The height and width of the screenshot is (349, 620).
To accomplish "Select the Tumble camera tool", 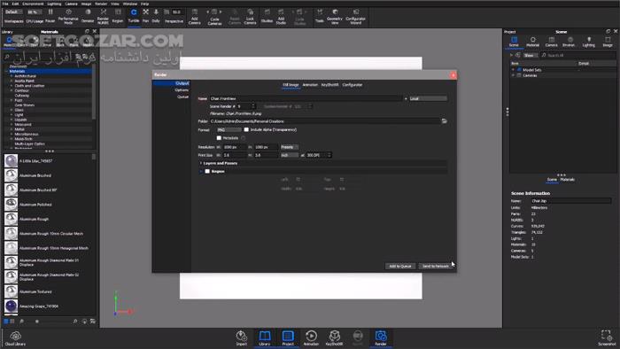I will tap(134, 15).
